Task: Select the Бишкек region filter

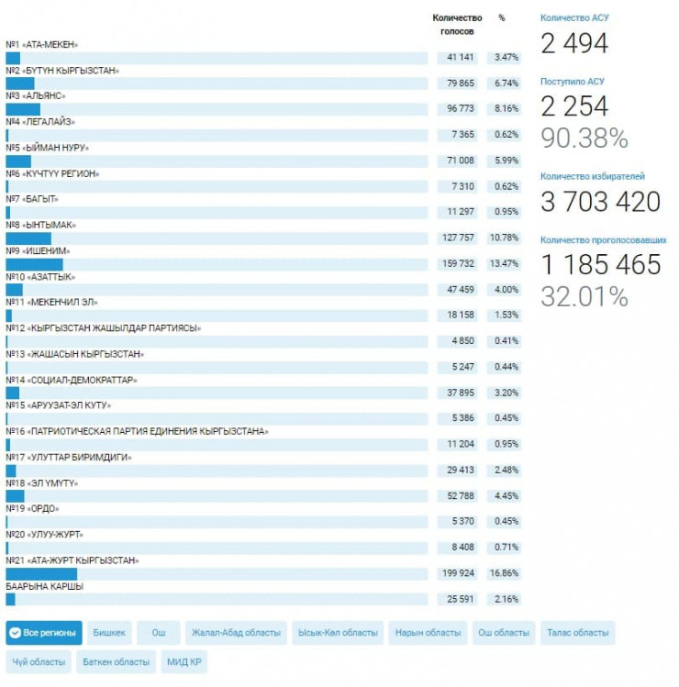Action: pyautogui.click(x=109, y=633)
